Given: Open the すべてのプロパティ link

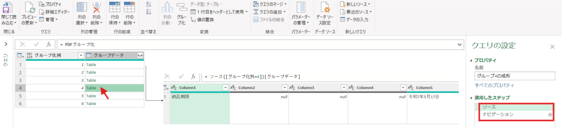Looking at the screenshot, I should pyautogui.click(x=494, y=85).
